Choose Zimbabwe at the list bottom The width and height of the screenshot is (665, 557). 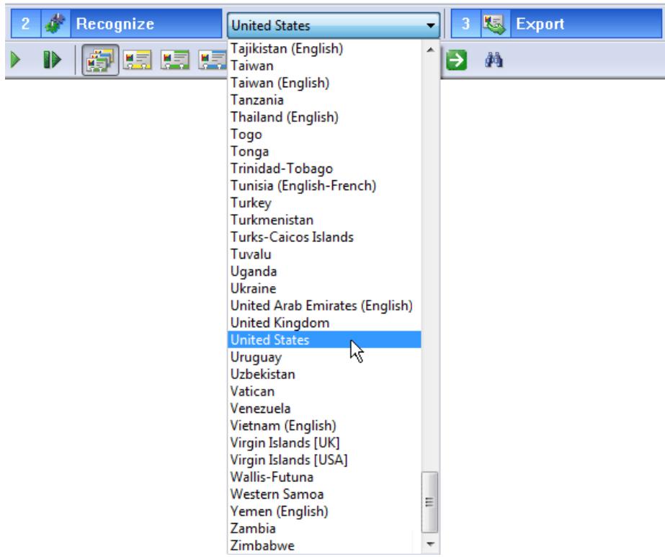(324, 545)
